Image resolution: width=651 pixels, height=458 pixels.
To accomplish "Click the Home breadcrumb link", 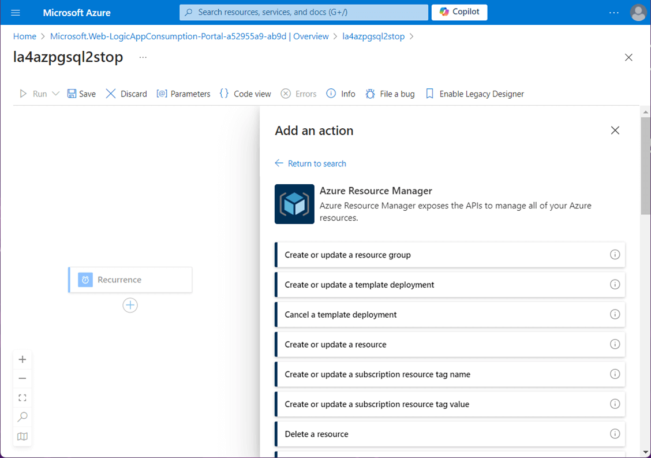I will (x=25, y=36).
